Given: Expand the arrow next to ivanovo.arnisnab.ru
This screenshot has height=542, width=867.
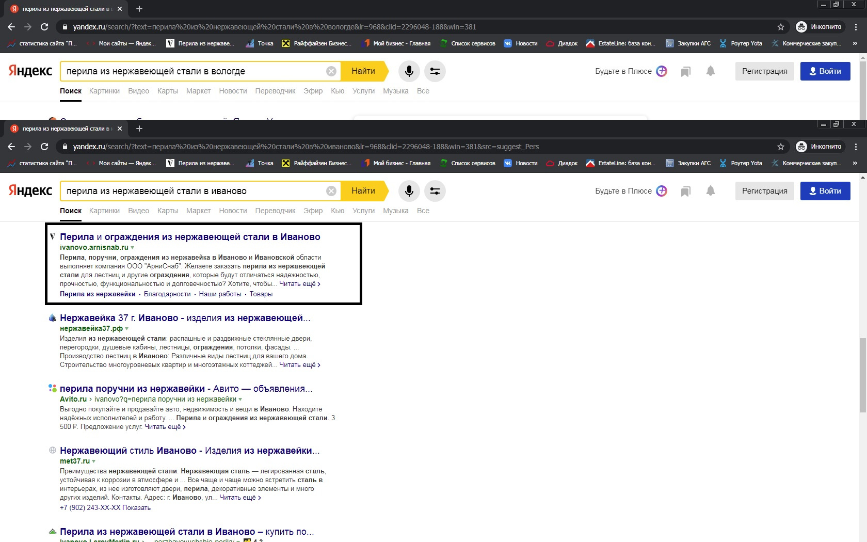Looking at the screenshot, I should [133, 248].
